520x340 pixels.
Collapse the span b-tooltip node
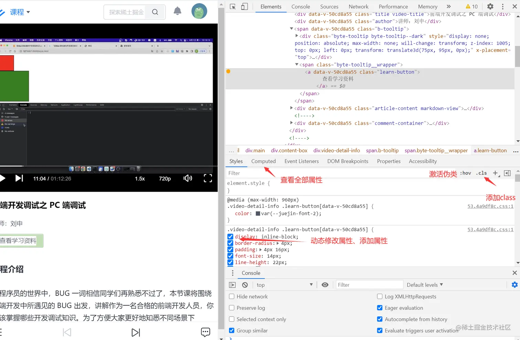[292, 29]
